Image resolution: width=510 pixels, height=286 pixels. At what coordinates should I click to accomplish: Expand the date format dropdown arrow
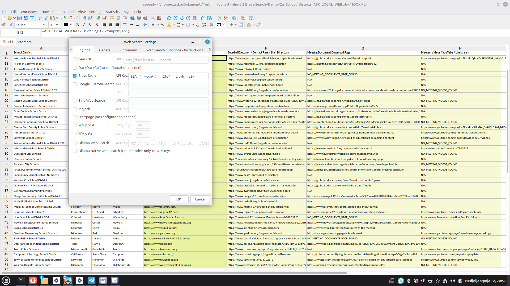[183, 25]
